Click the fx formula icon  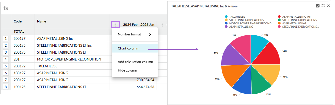pos(6,8)
